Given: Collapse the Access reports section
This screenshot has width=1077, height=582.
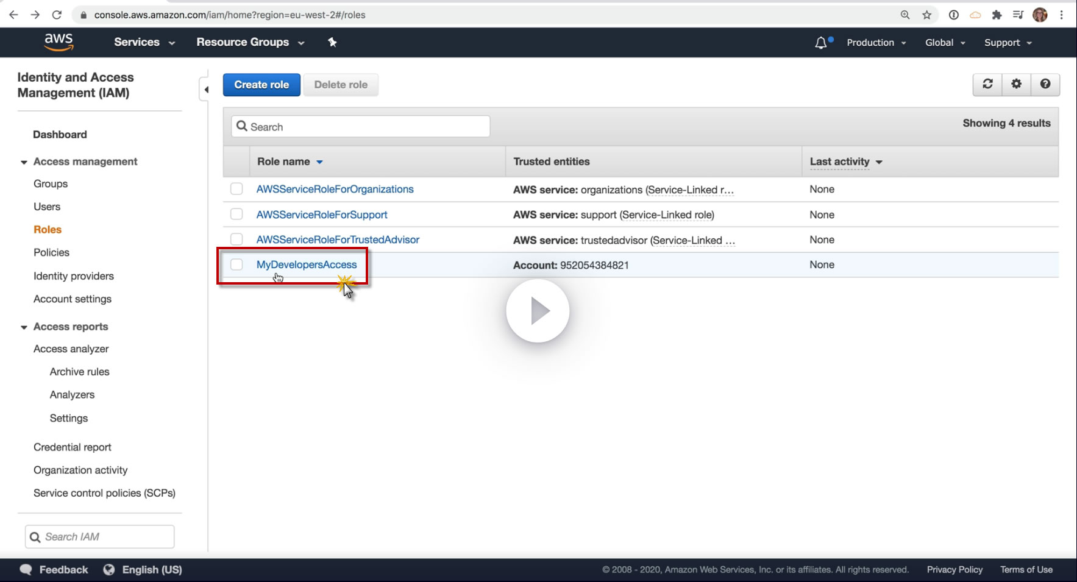Looking at the screenshot, I should (24, 327).
